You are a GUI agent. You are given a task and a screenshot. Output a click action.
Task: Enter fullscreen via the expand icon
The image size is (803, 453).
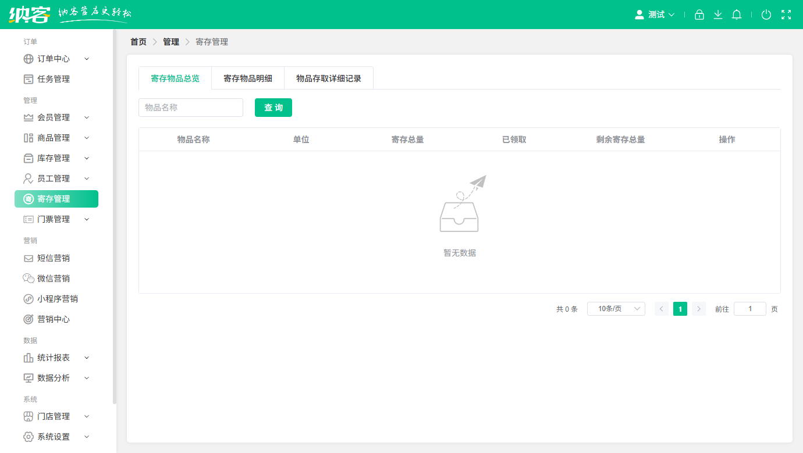click(787, 14)
